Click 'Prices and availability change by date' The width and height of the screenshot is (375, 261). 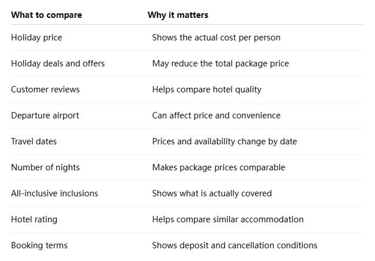225,141
